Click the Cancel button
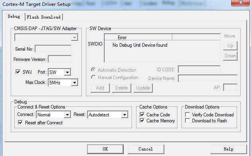The width and height of the screenshot is (251, 156). 146,149
